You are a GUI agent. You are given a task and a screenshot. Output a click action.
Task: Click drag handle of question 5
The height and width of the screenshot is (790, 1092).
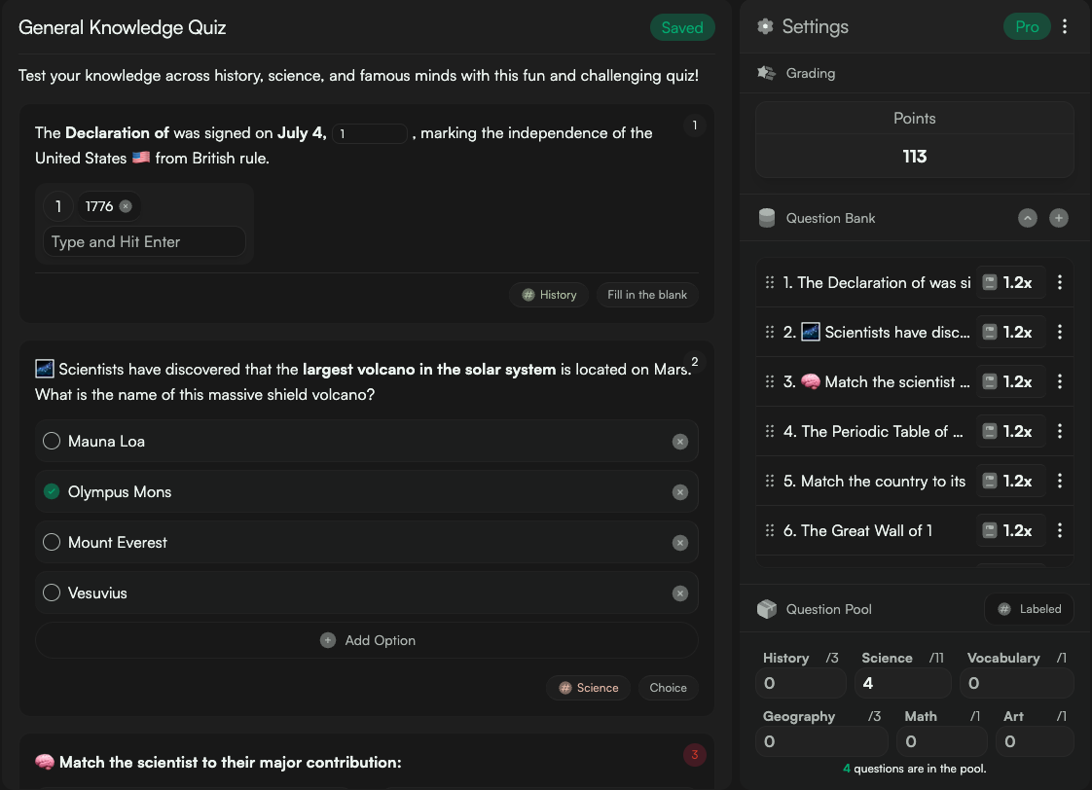770,482
